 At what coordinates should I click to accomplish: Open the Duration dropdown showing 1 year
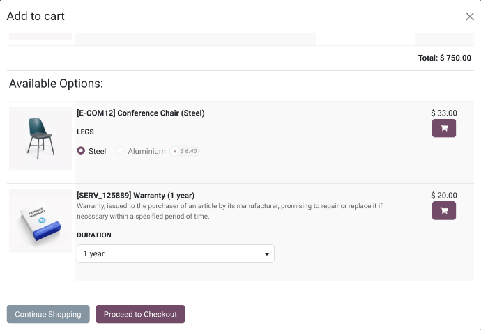point(175,254)
